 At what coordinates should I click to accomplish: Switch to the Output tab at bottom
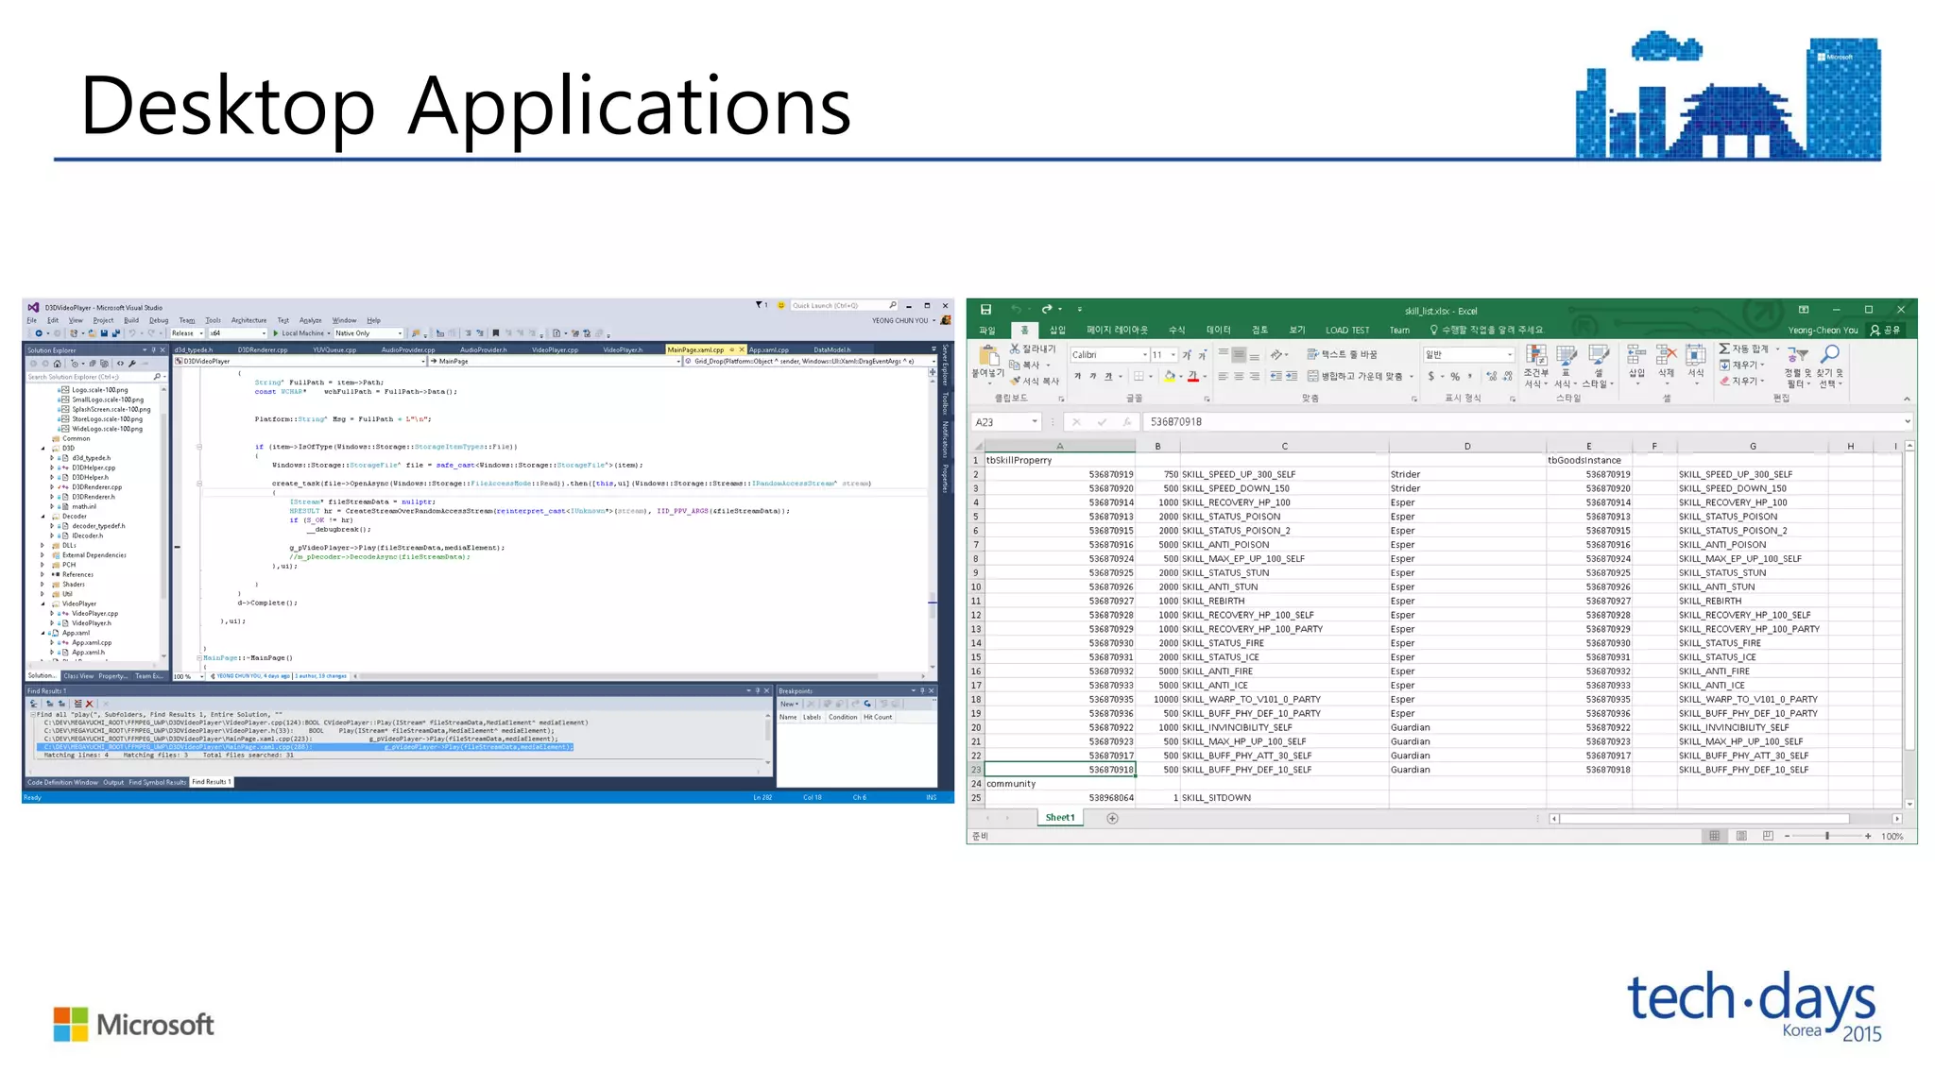pyautogui.click(x=113, y=782)
